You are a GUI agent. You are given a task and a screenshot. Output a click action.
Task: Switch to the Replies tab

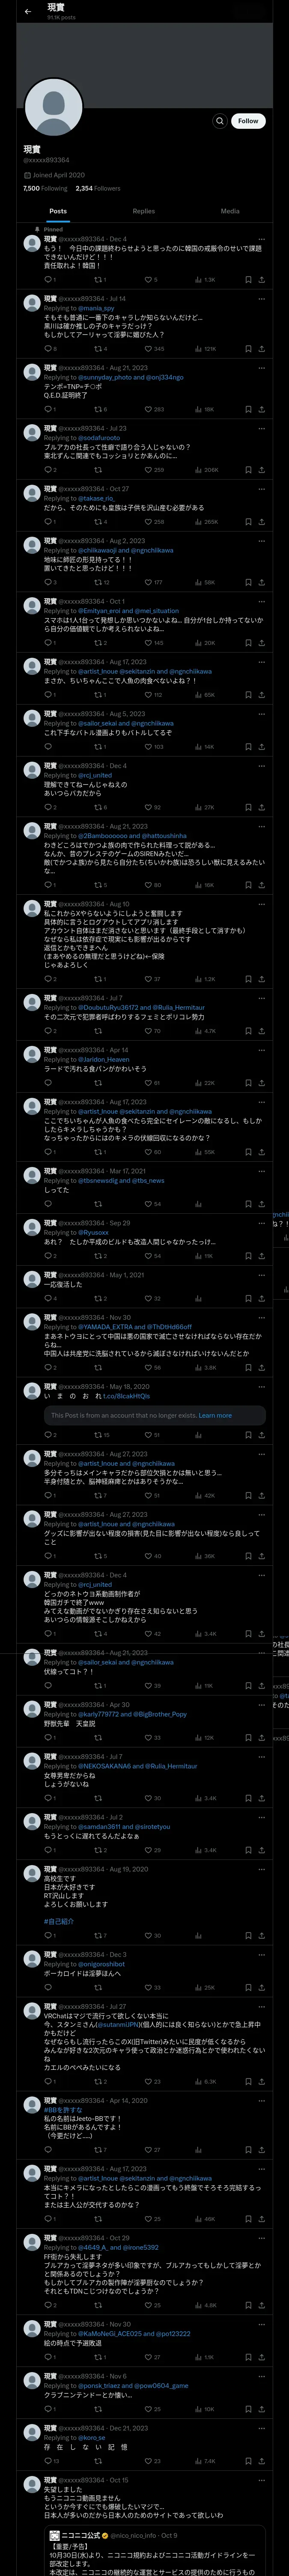(x=143, y=211)
